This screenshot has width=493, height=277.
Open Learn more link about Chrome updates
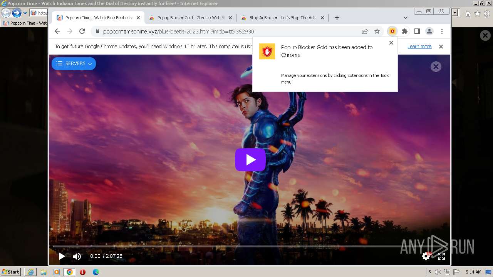click(419, 47)
